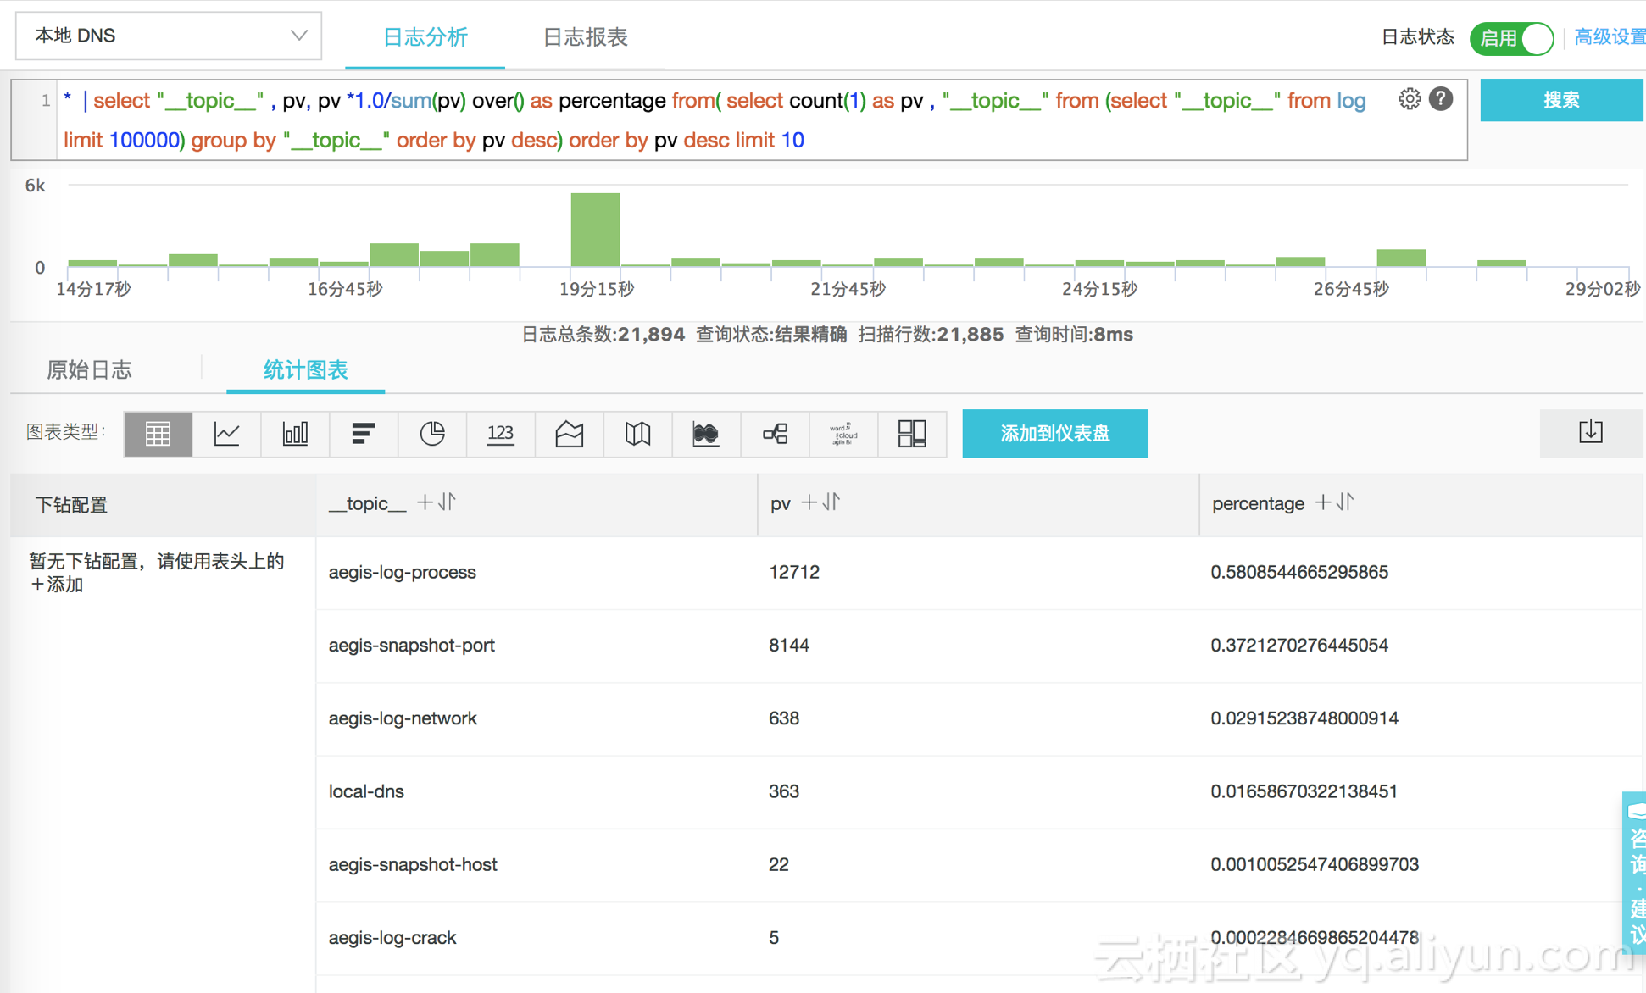
Task: Select the horizontal bar chart icon
Action: pyautogui.click(x=364, y=434)
